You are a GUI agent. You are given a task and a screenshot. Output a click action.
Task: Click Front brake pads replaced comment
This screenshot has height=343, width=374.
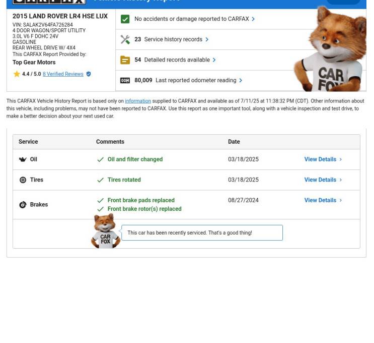tap(141, 200)
